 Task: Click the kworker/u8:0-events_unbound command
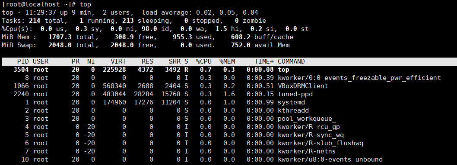(x=330, y=159)
